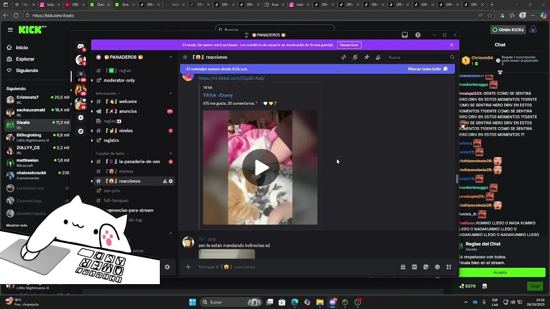Viewport: 550px width, 309px height.
Task: Click Kick shop icon below chat
Action: [485, 286]
